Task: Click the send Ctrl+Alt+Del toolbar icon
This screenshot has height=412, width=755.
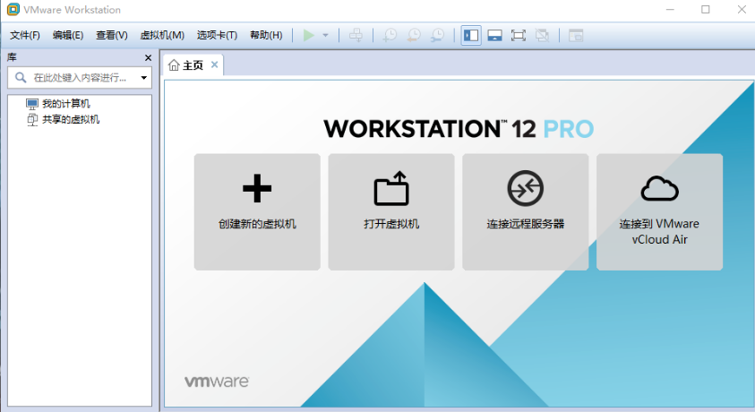Action: [x=356, y=35]
